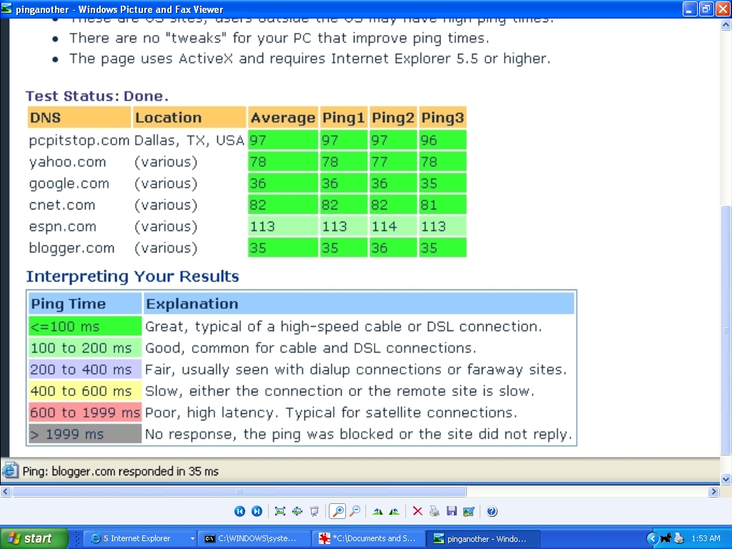Click the Location column header
The width and height of the screenshot is (732, 549).
(x=189, y=117)
